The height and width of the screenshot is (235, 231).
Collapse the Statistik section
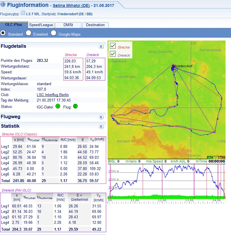click(101, 126)
